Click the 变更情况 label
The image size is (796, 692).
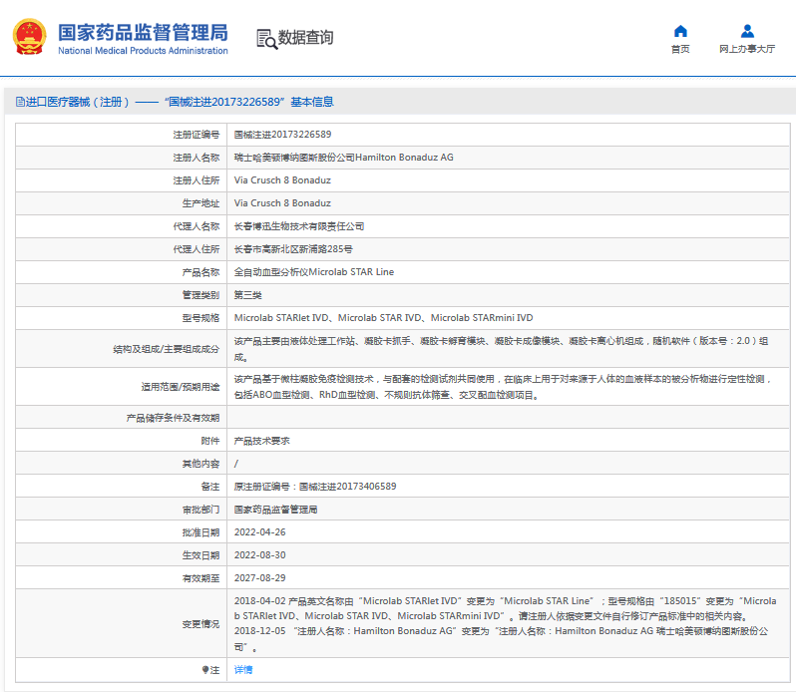(x=200, y=623)
